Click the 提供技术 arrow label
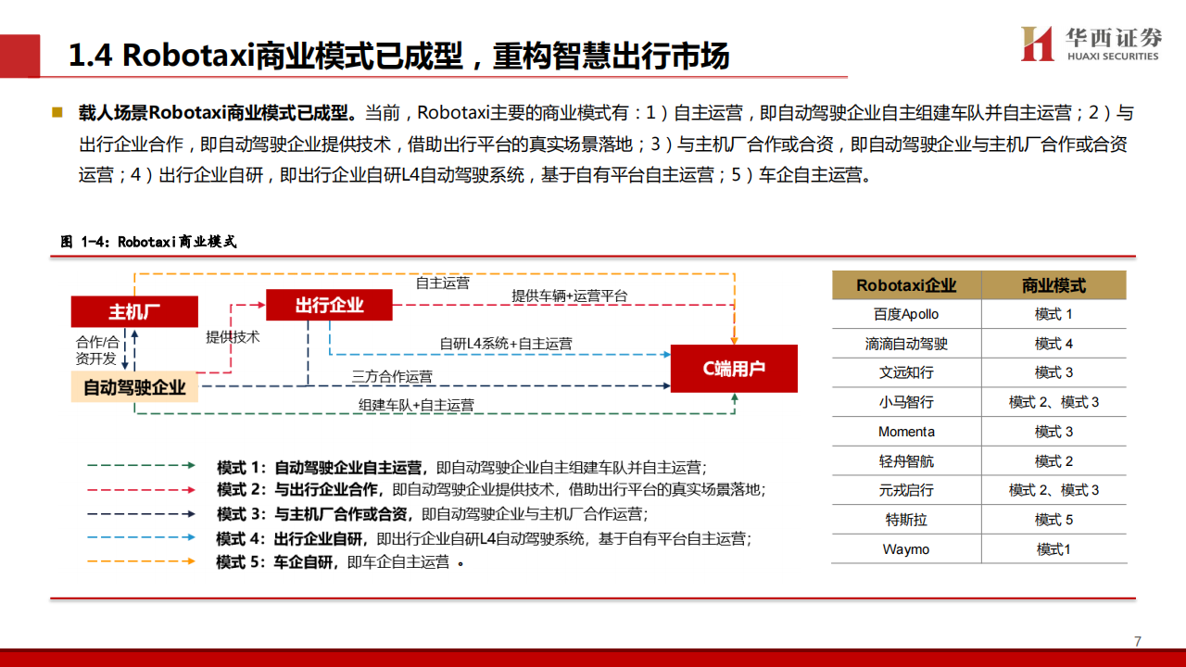Image resolution: width=1186 pixels, height=667 pixels. (x=233, y=337)
